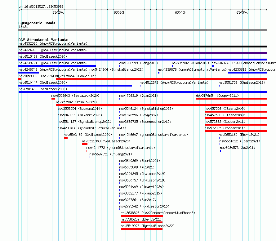Click esv3638808 1000GenomesConsortiumPhase3 label

pyautogui.click(x=158, y=213)
